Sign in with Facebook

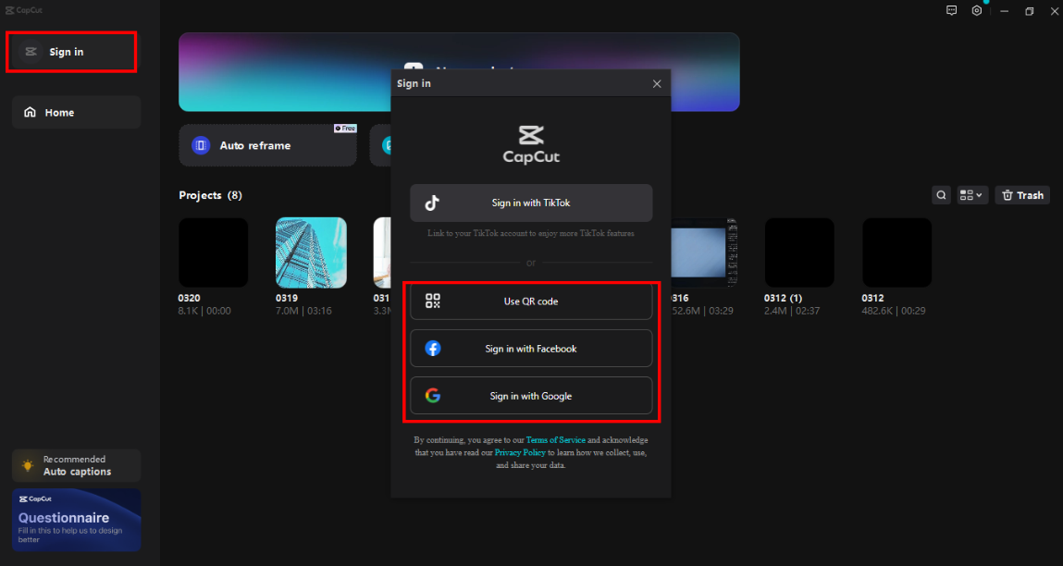pos(531,349)
